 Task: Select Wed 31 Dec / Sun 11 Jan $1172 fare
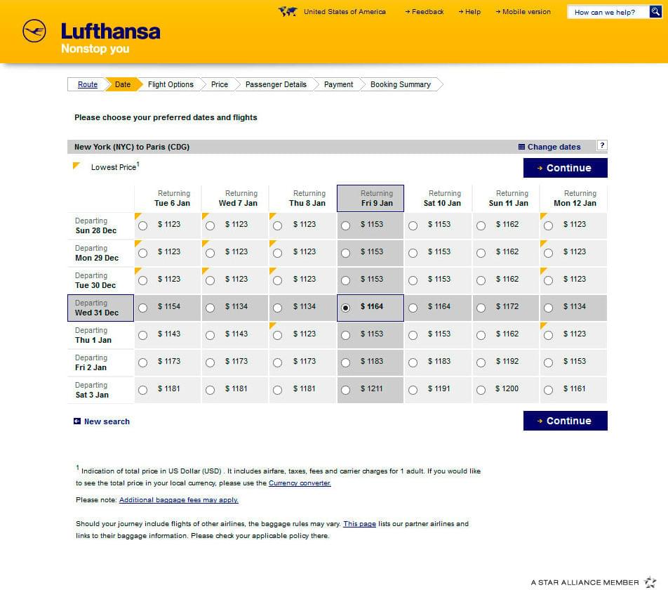pyautogui.click(x=481, y=308)
